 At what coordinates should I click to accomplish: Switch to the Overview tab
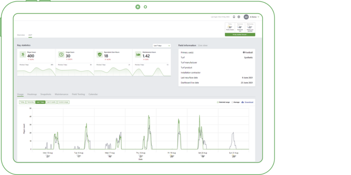(21, 35)
